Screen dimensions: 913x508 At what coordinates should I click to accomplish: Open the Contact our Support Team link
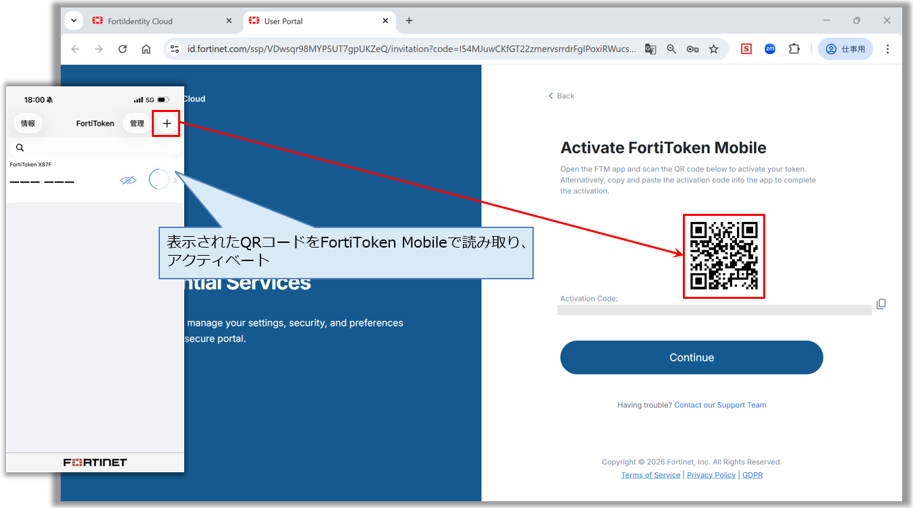[x=720, y=405]
